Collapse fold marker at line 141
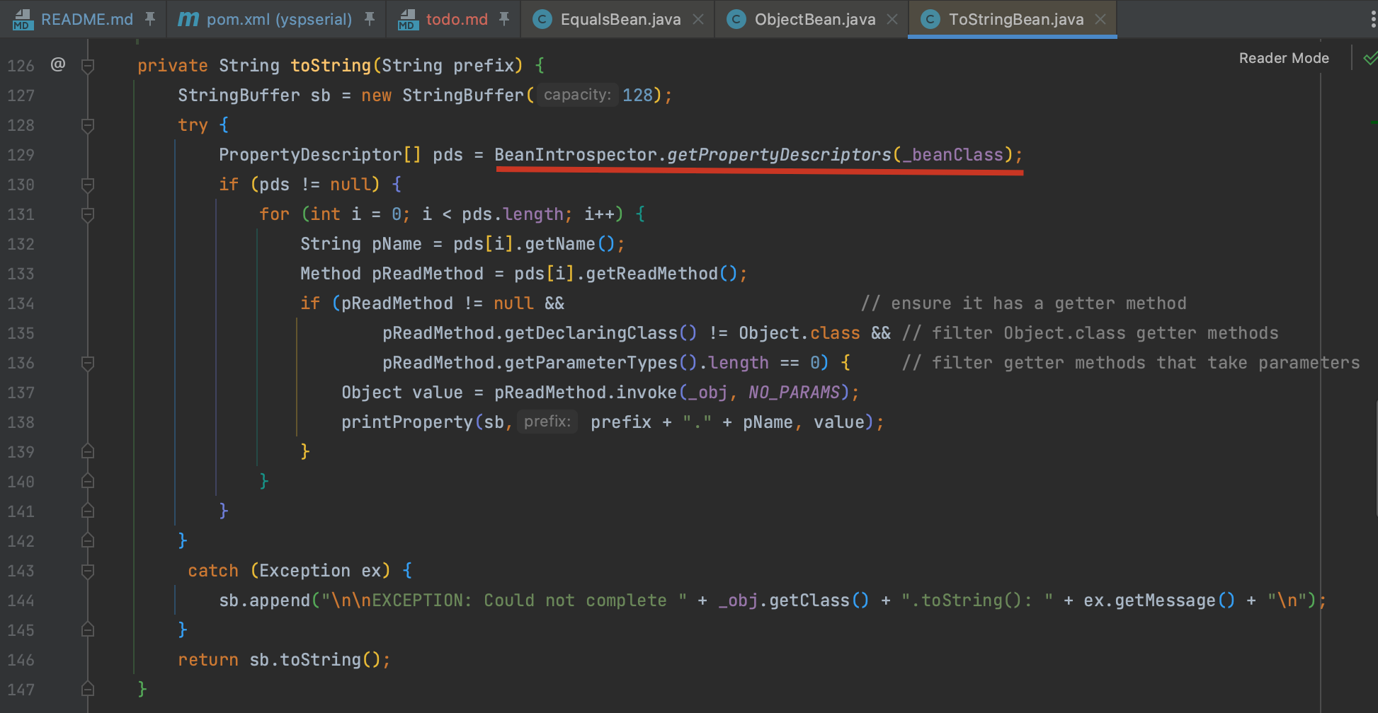The width and height of the screenshot is (1378, 713). click(88, 511)
